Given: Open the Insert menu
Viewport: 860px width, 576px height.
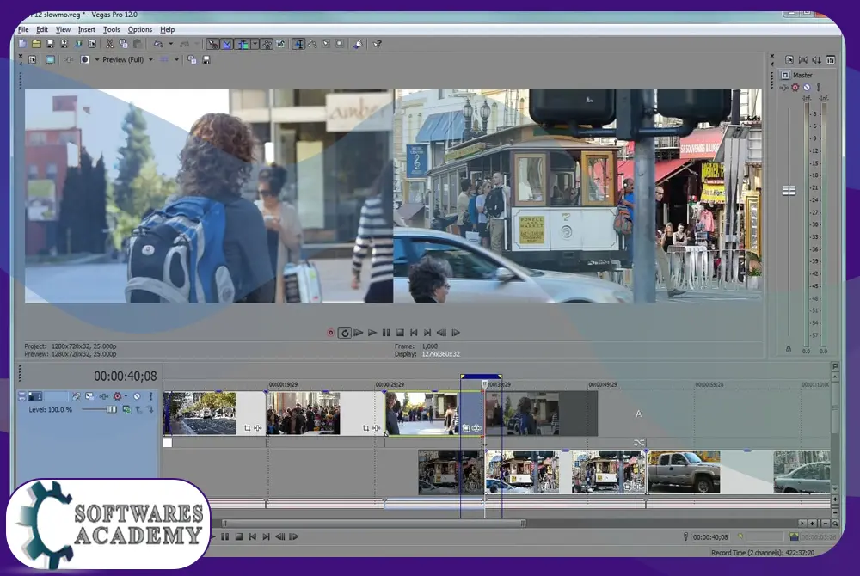Looking at the screenshot, I should [87, 29].
